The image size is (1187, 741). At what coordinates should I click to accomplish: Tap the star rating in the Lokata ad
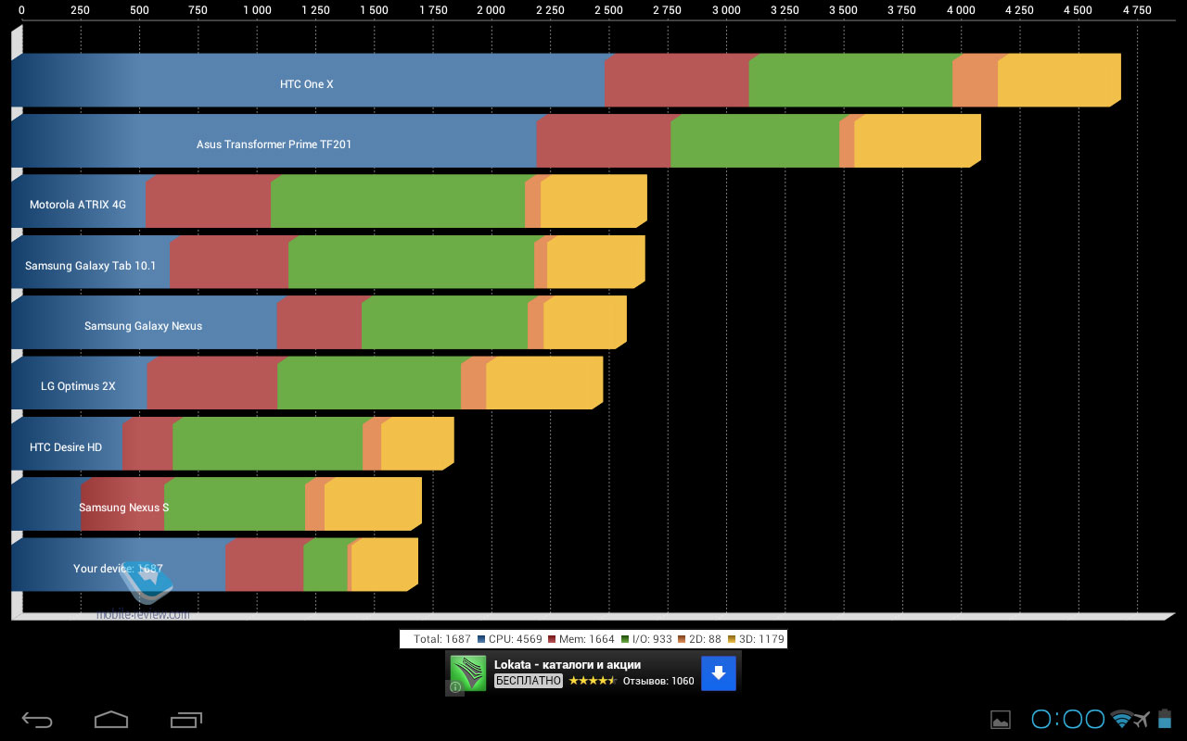(x=593, y=681)
